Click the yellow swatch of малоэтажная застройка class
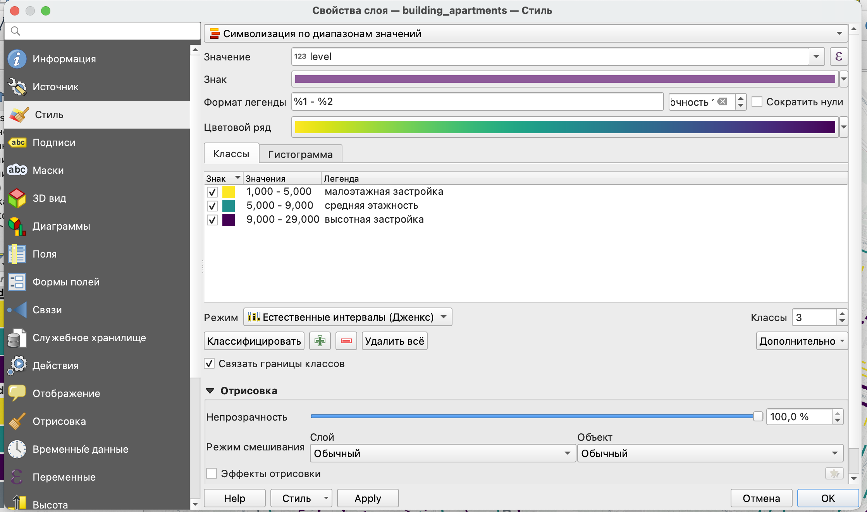This screenshot has height=512, width=867. point(229,192)
